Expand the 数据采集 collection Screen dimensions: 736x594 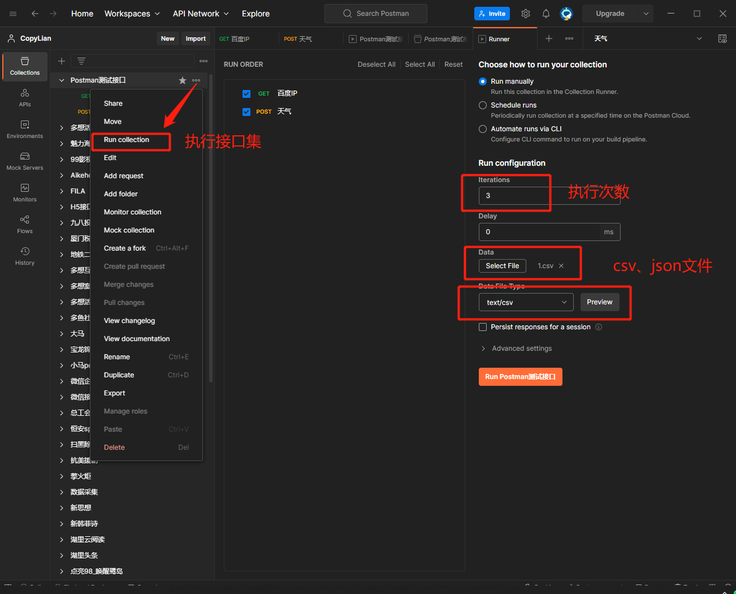pos(62,492)
